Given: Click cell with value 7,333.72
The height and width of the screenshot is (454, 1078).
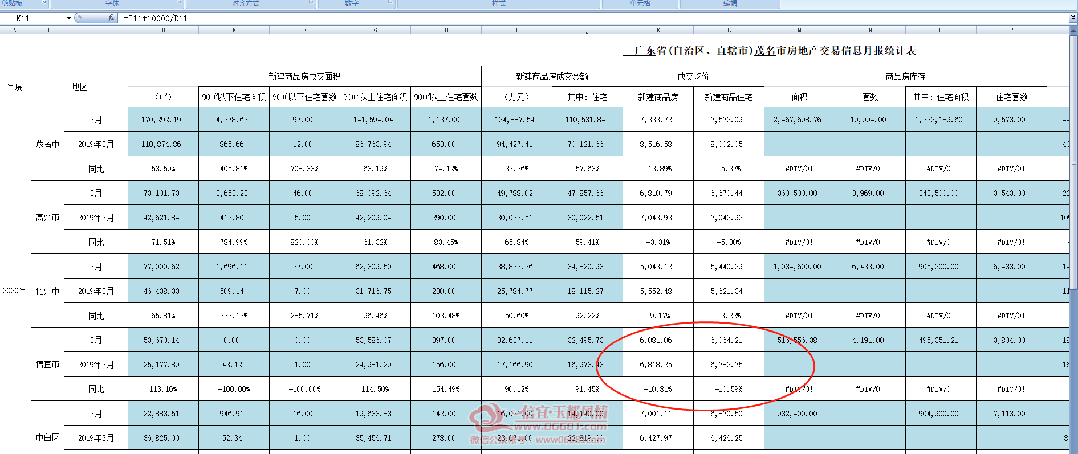Looking at the screenshot, I should pyautogui.click(x=658, y=120).
